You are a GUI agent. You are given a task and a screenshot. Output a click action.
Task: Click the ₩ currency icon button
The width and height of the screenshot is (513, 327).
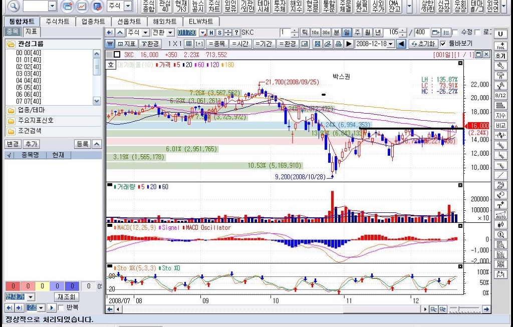click(110, 44)
